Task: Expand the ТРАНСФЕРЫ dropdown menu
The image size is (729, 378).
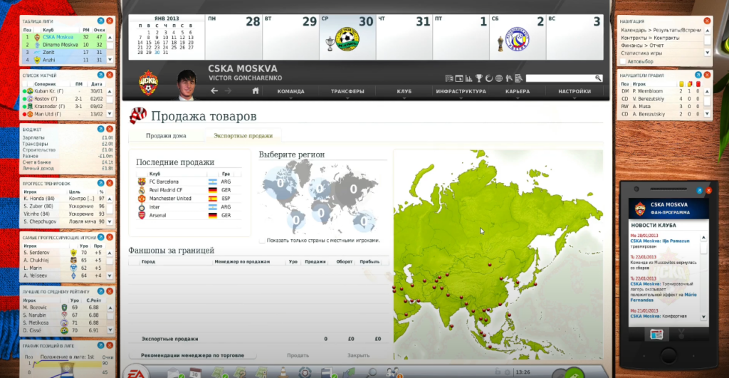Action: pyautogui.click(x=347, y=92)
